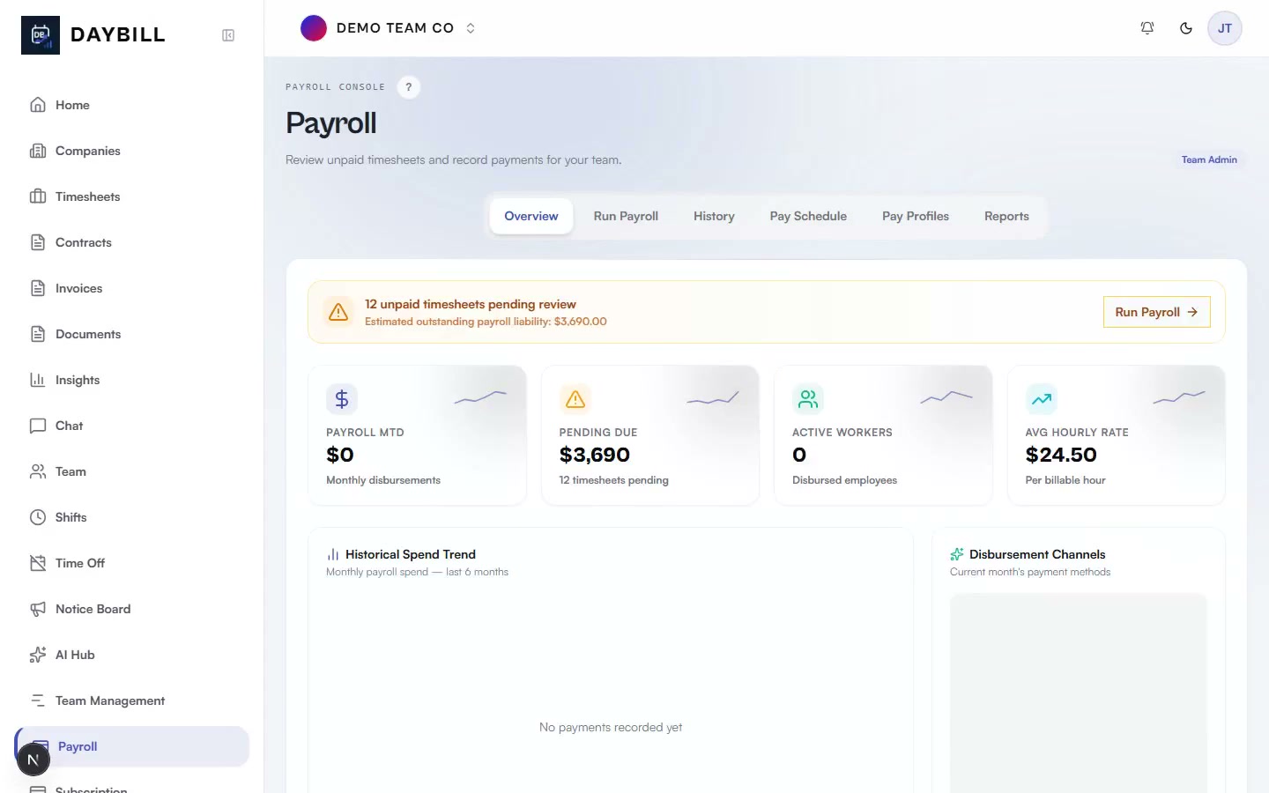Image resolution: width=1269 pixels, height=793 pixels.
Task: Click the Active Workers people icon
Action: pyautogui.click(x=808, y=399)
